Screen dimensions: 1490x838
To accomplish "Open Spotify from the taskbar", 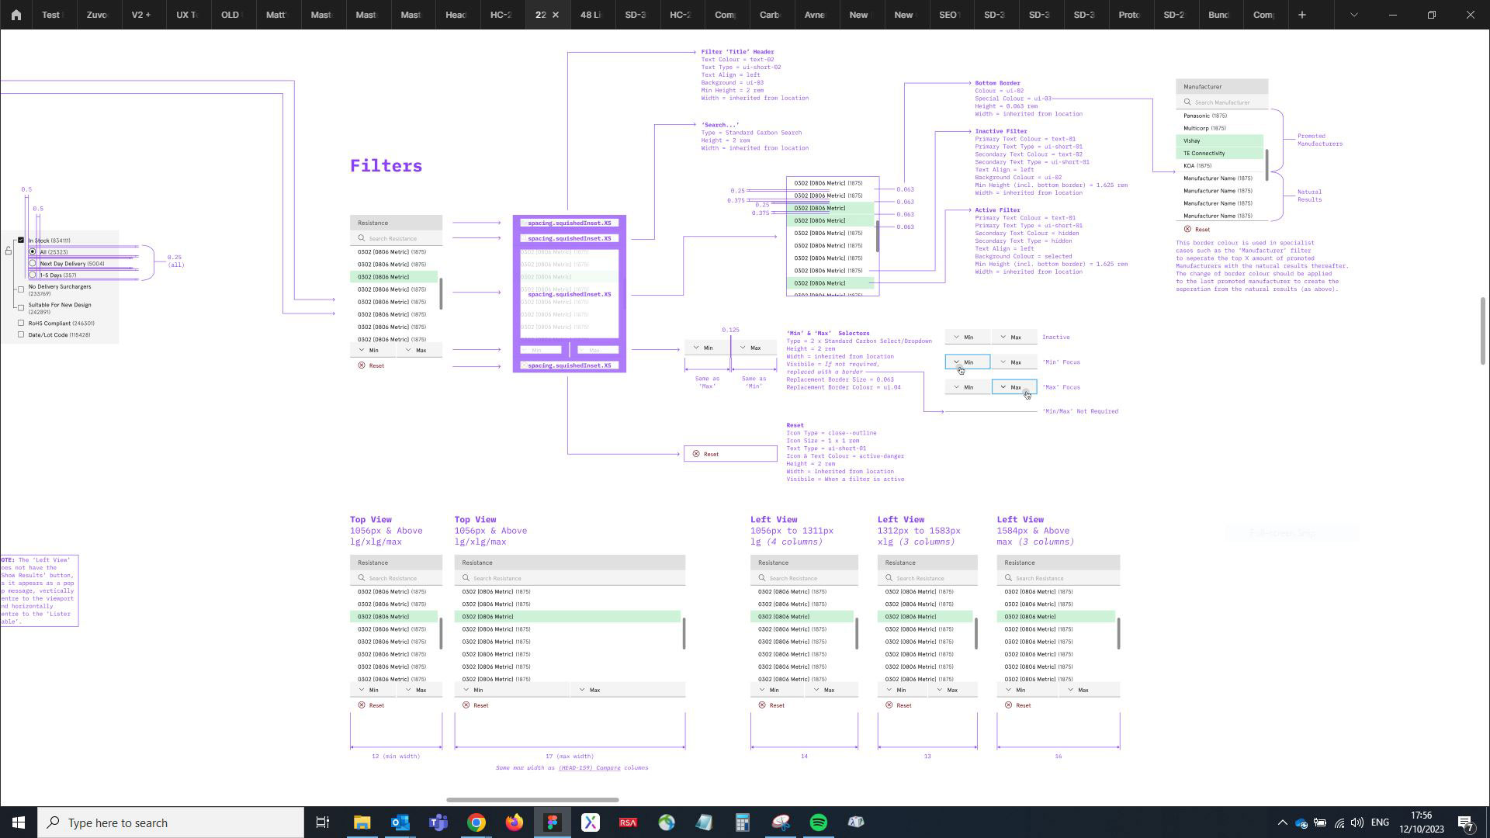I will click(818, 822).
